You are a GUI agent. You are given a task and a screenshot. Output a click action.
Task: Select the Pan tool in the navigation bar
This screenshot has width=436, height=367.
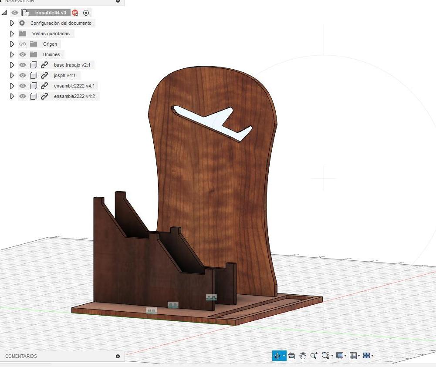pos(303,356)
